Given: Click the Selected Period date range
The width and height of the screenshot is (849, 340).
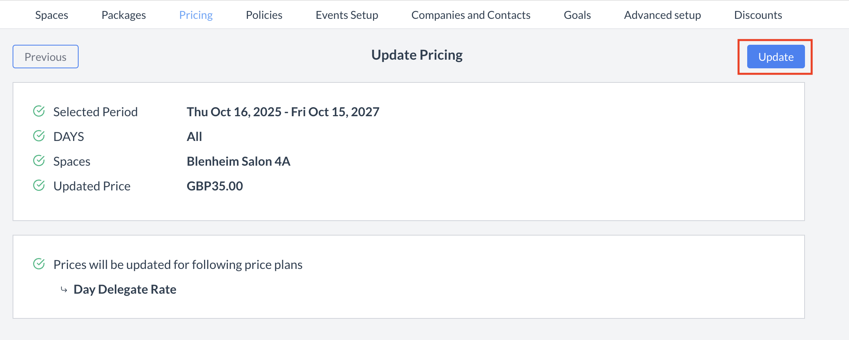Looking at the screenshot, I should click(x=283, y=112).
